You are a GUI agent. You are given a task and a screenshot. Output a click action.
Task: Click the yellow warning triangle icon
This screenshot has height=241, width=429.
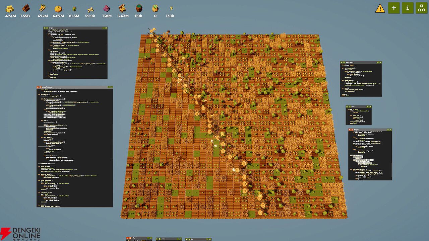[x=380, y=8]
